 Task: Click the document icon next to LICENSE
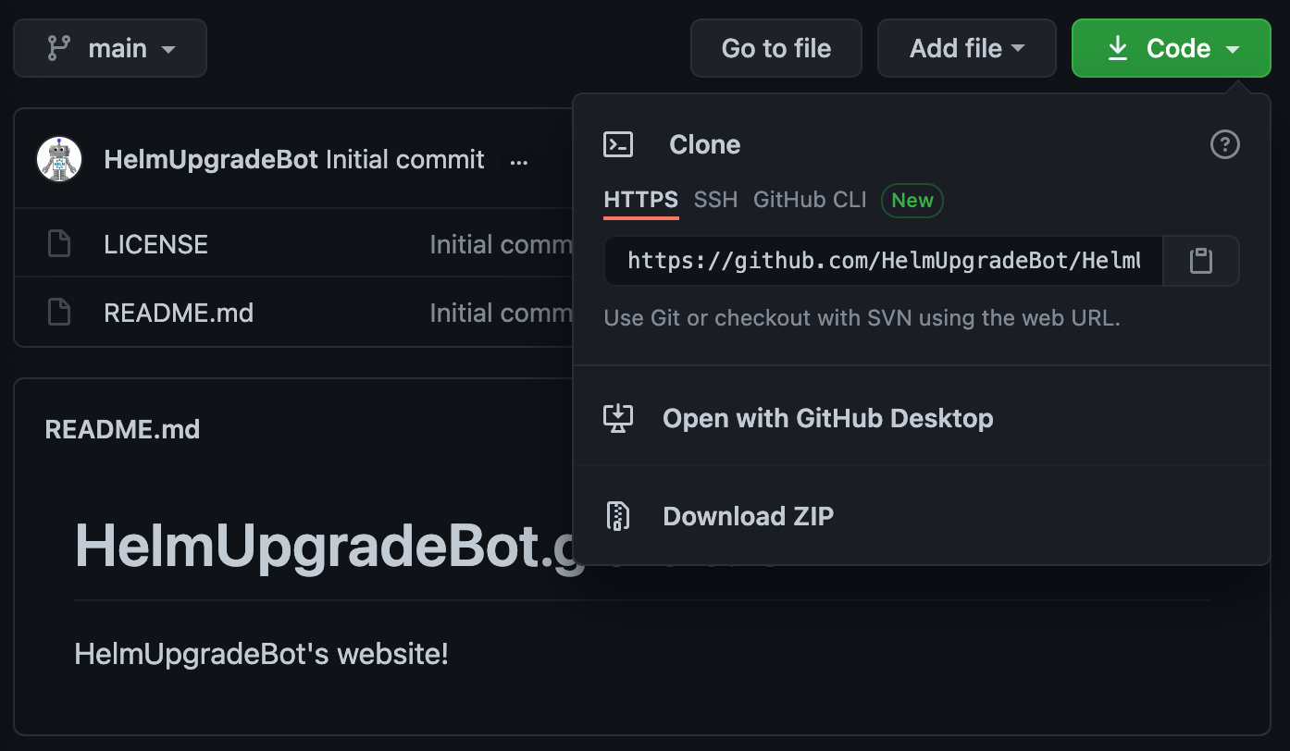click(58, 242)
